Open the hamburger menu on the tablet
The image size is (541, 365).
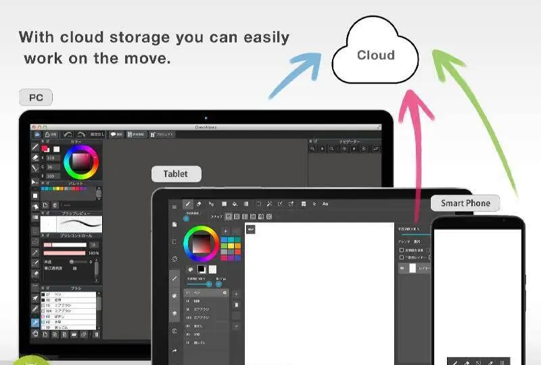(174, 207)
